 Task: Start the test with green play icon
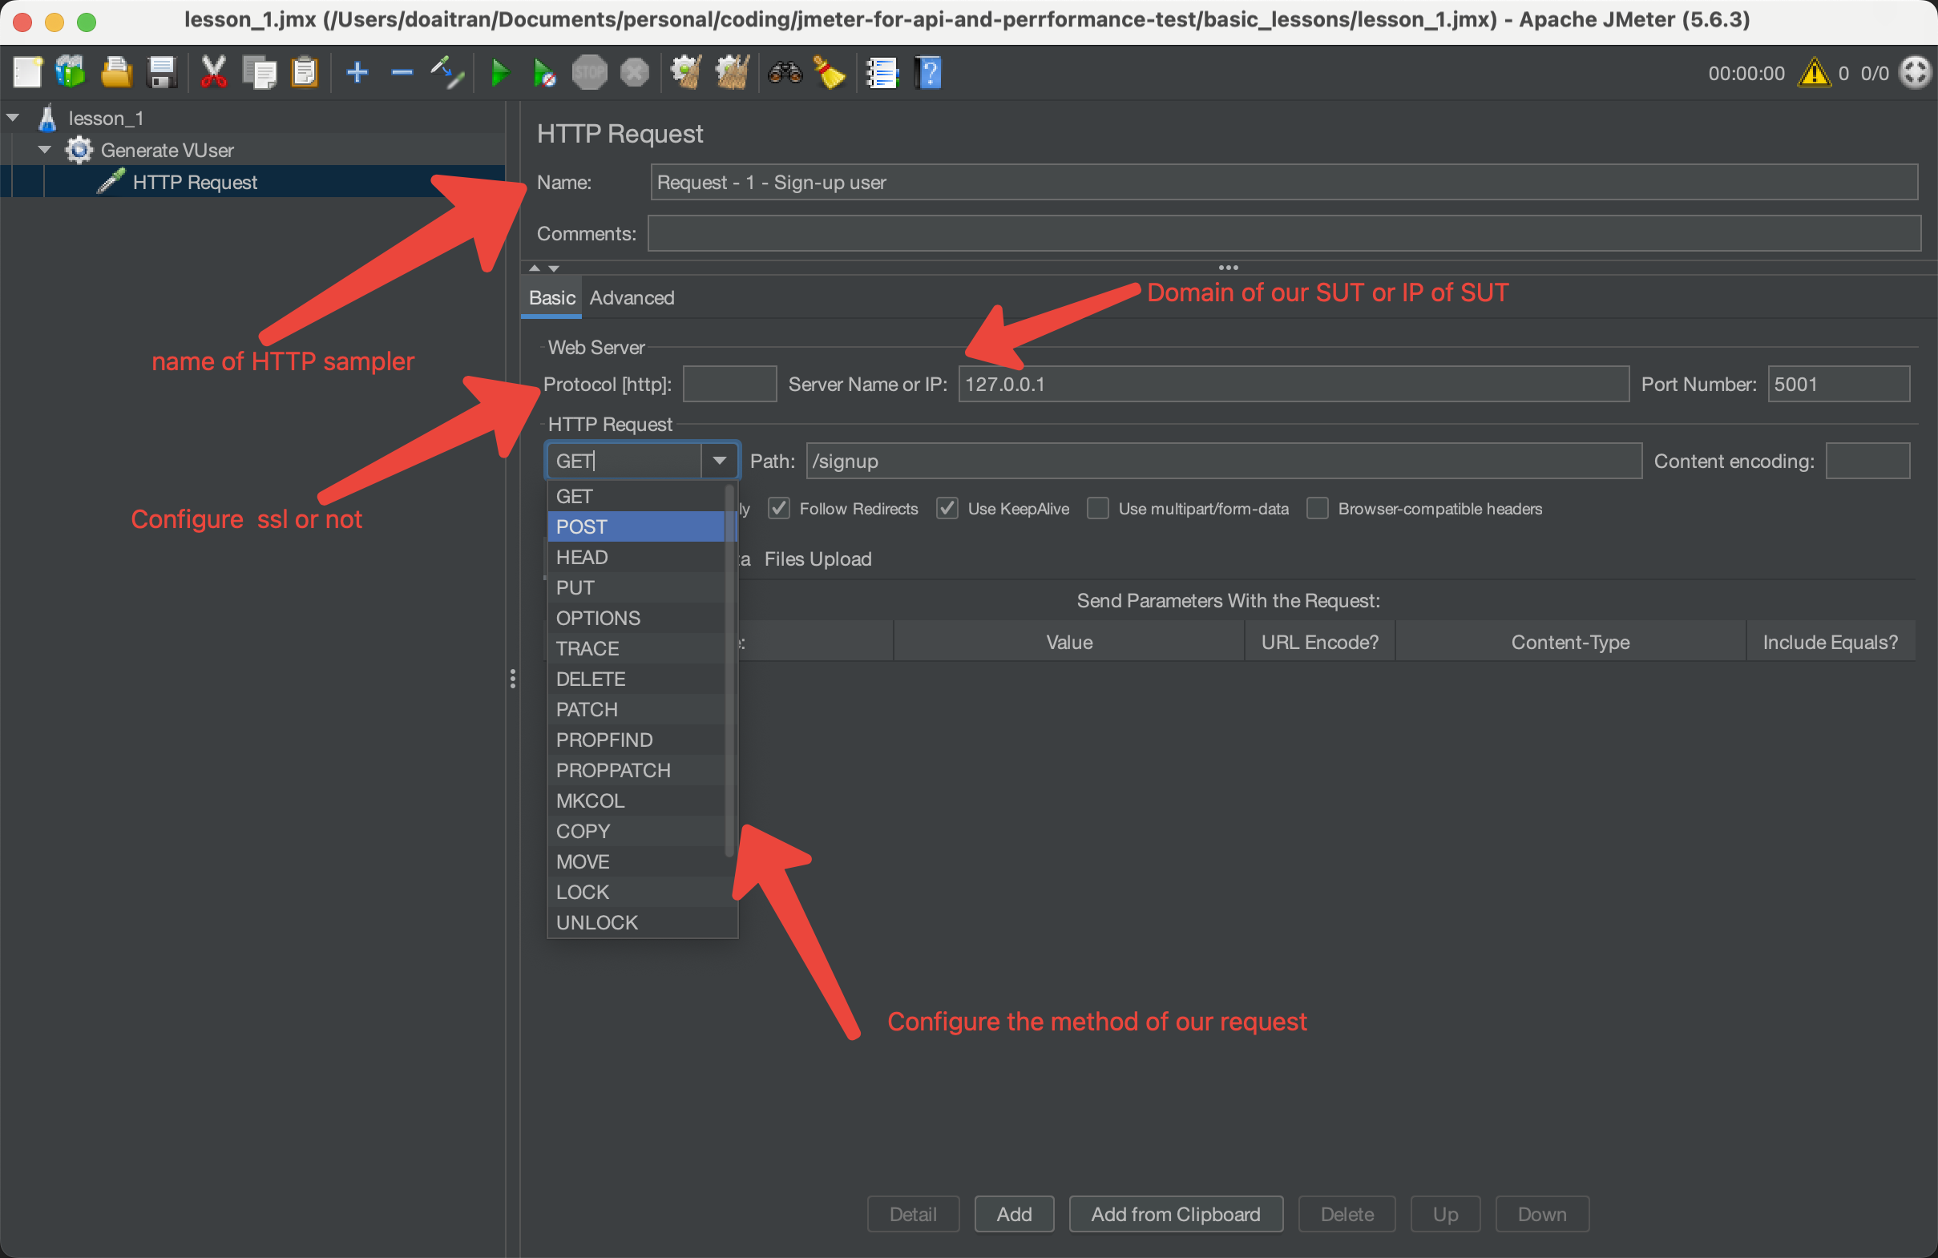pos(500,73)
